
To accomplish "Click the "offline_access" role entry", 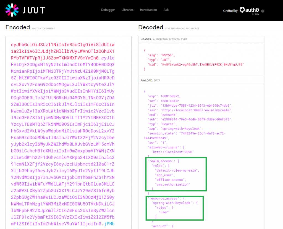I will tap(170, 180).
